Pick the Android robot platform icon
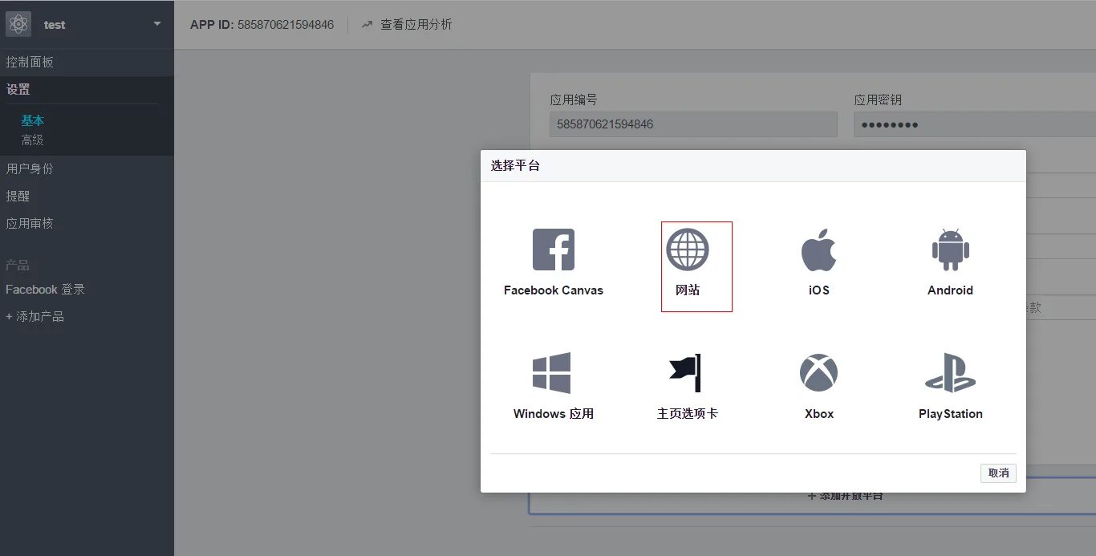 click(x=950, y=250)
